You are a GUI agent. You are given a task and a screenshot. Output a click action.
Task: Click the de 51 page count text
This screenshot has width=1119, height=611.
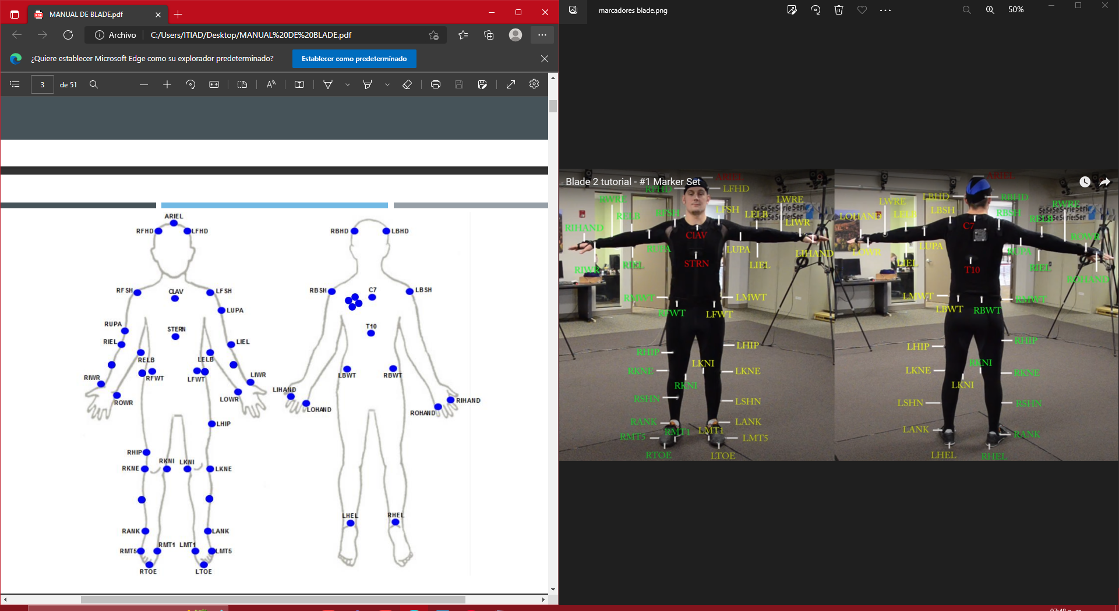pyautogui.click(x=68, y=85)
